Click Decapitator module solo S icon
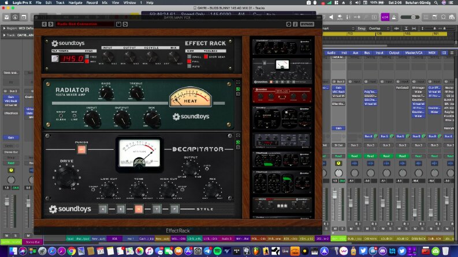458x257 pixels. click(238, 148)
